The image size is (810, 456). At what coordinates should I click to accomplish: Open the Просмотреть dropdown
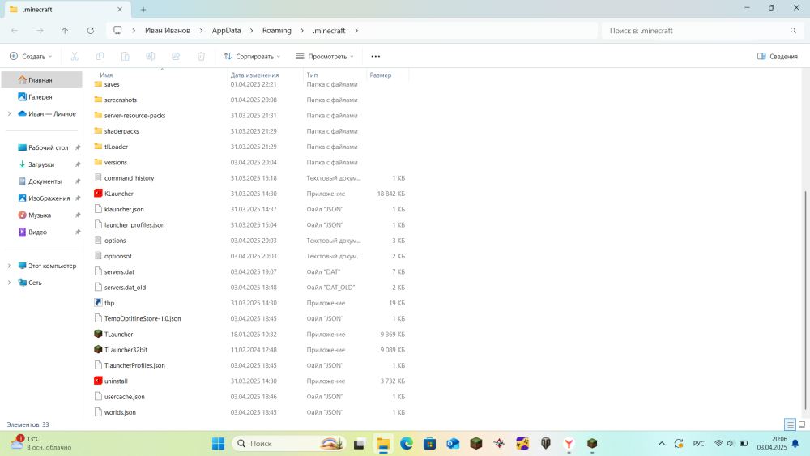pyautogui.click(x=325, y=56)
